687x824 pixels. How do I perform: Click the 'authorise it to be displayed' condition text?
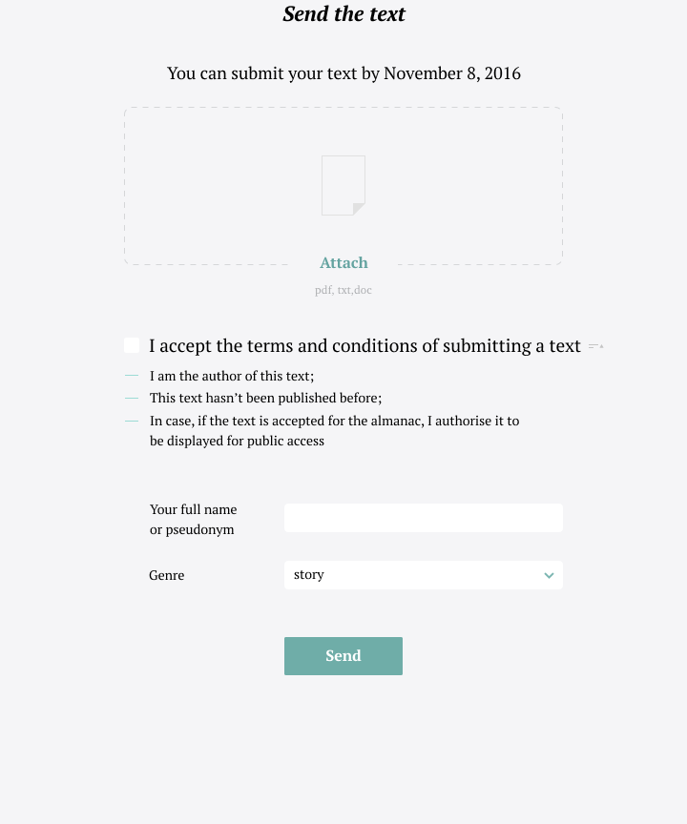(x=334, y=431)
